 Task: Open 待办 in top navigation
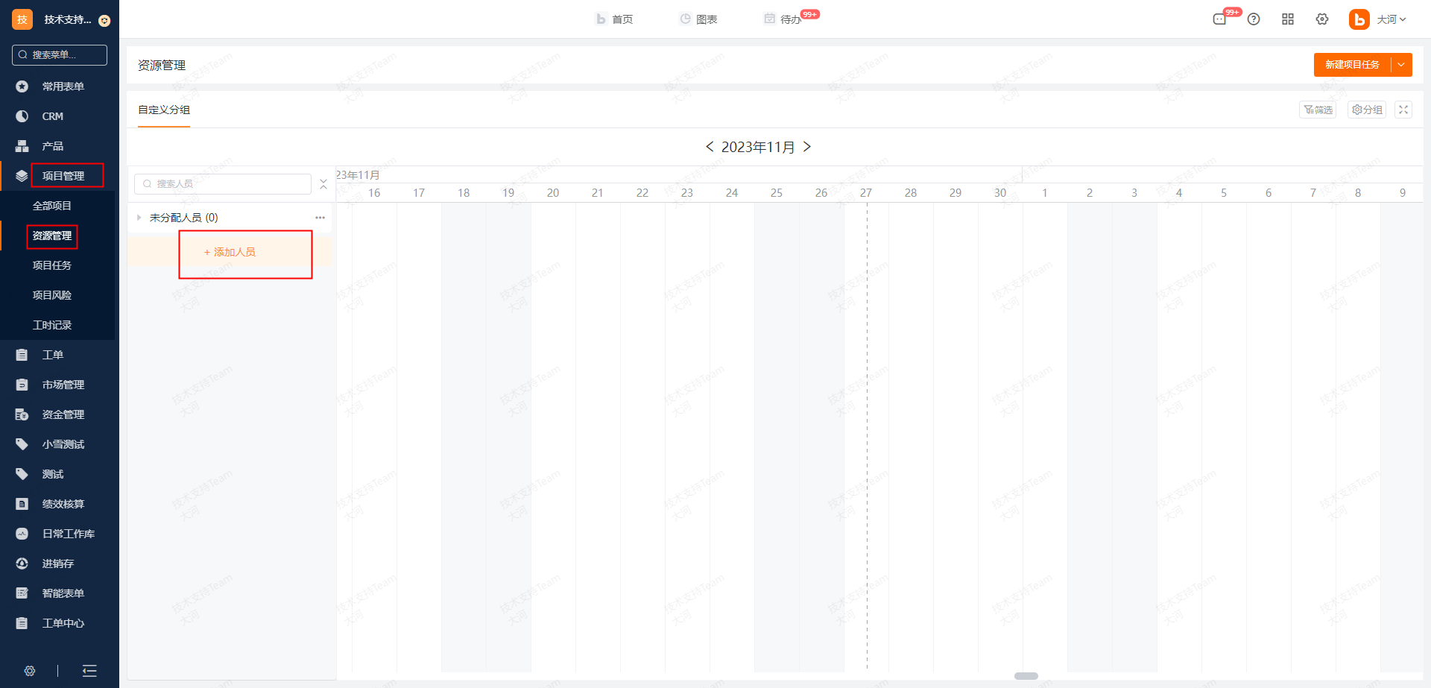783,19
